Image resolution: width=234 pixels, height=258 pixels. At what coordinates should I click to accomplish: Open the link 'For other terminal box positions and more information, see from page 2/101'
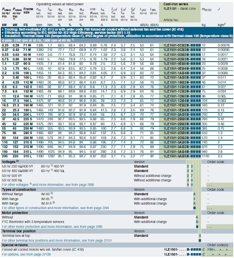pos(57,240)
